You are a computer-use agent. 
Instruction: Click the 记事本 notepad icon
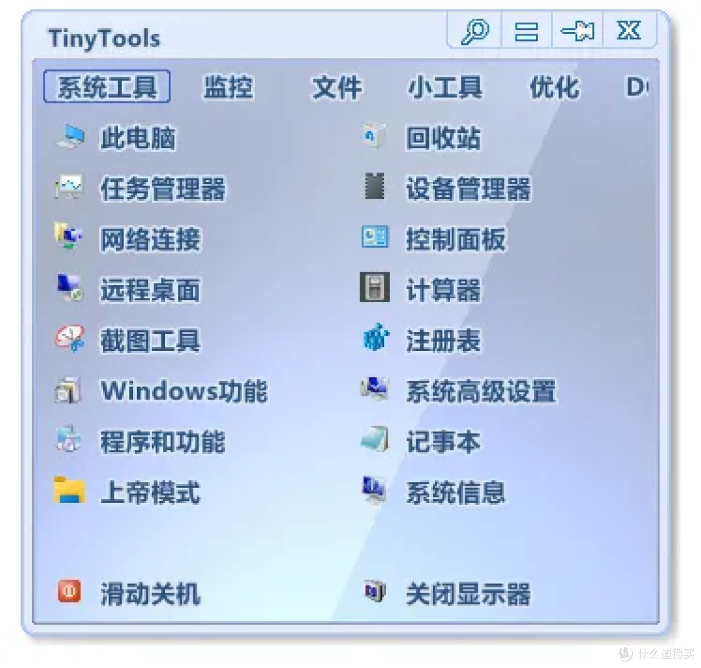(x=375, y=439)
